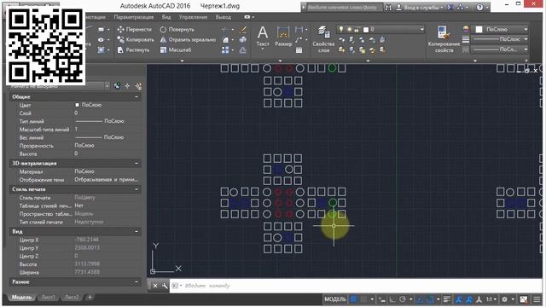Collapse the Стиль печати section

click(x=136, y=189)
